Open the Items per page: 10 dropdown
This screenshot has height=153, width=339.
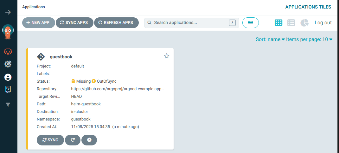[309, 39]
